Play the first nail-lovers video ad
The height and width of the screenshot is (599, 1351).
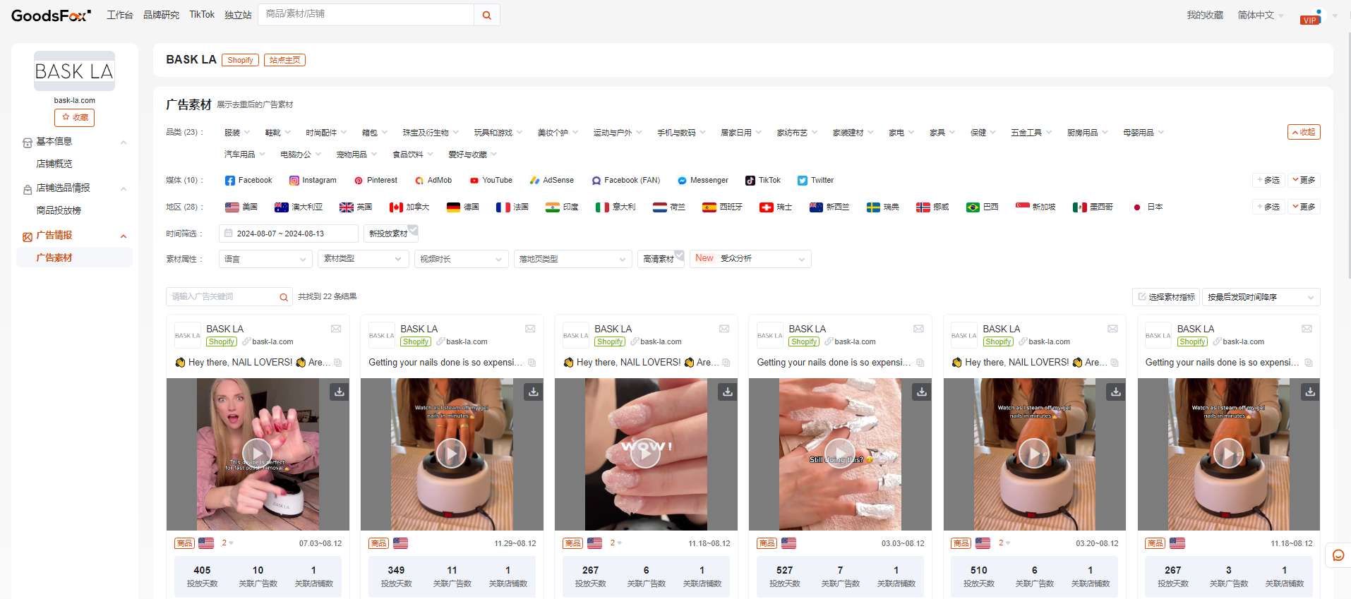point(258,454)
